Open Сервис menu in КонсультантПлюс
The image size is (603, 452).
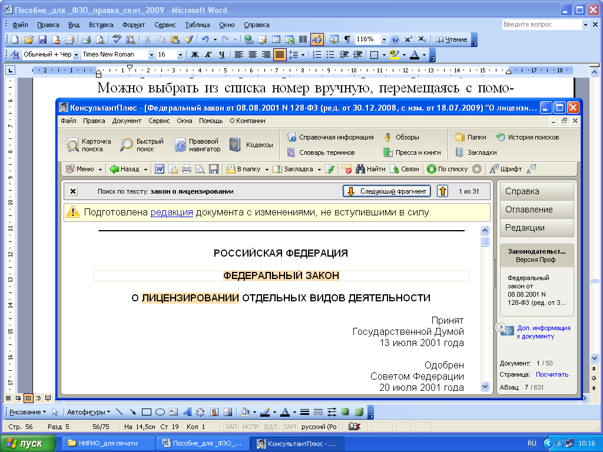[x=159, y=121]
